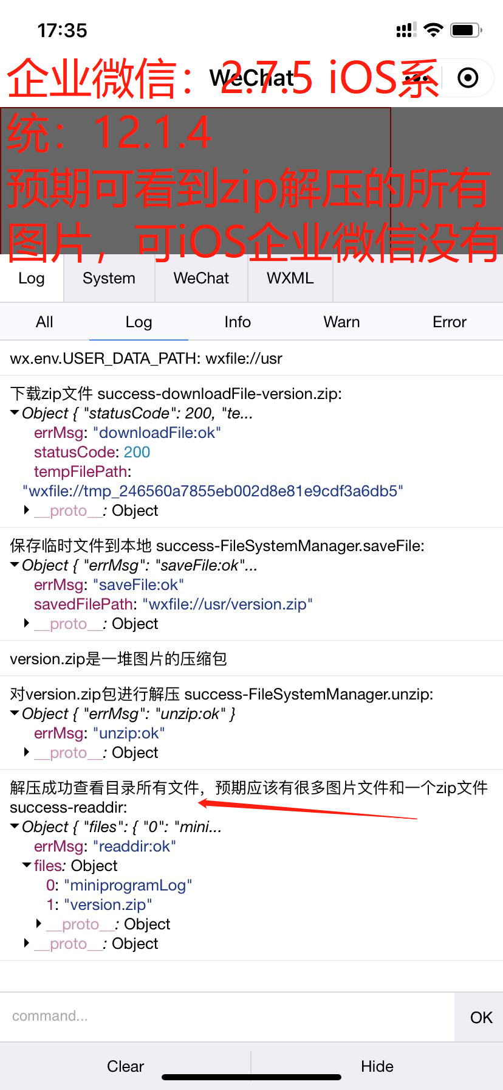The image size is (503, 1090).
Task: Open the WXML tab
Action: (x=290, y=278)
